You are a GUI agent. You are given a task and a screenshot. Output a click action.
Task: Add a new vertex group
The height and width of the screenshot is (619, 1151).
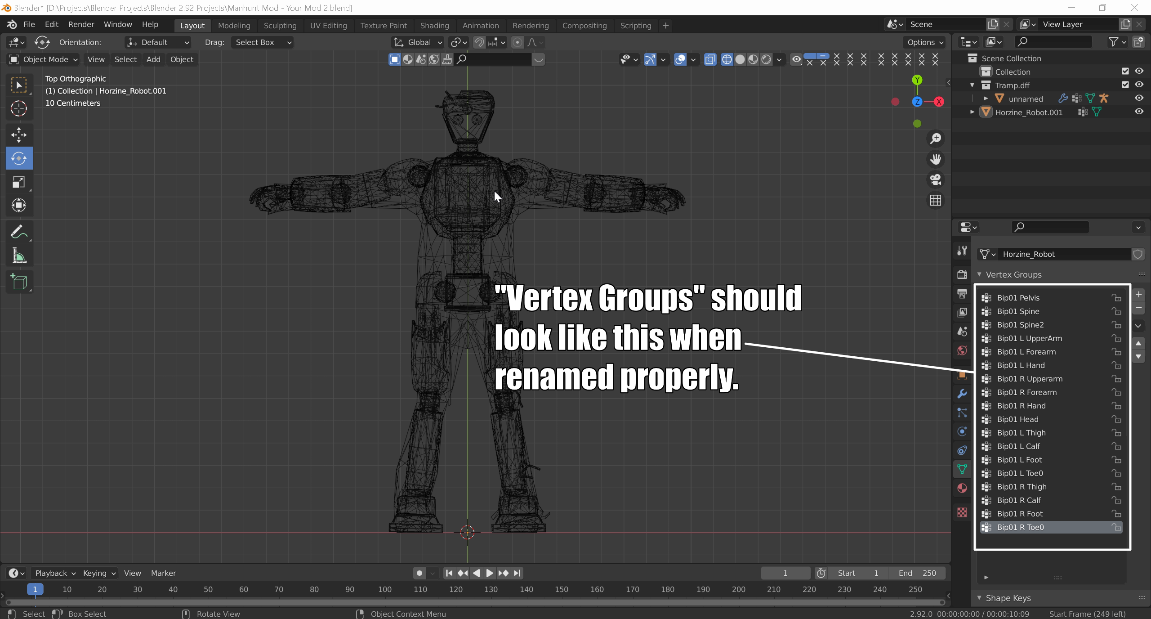(x=1138, y=295)
